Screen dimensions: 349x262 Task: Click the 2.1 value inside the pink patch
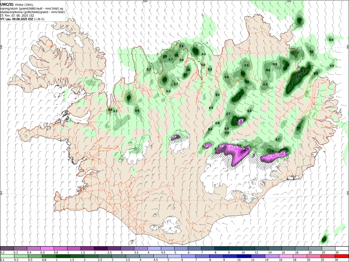pos(241,120)
